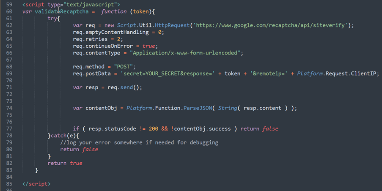Click return true on line 82
This screenshot has width=382, height=191.
click(x=65, y=163)
